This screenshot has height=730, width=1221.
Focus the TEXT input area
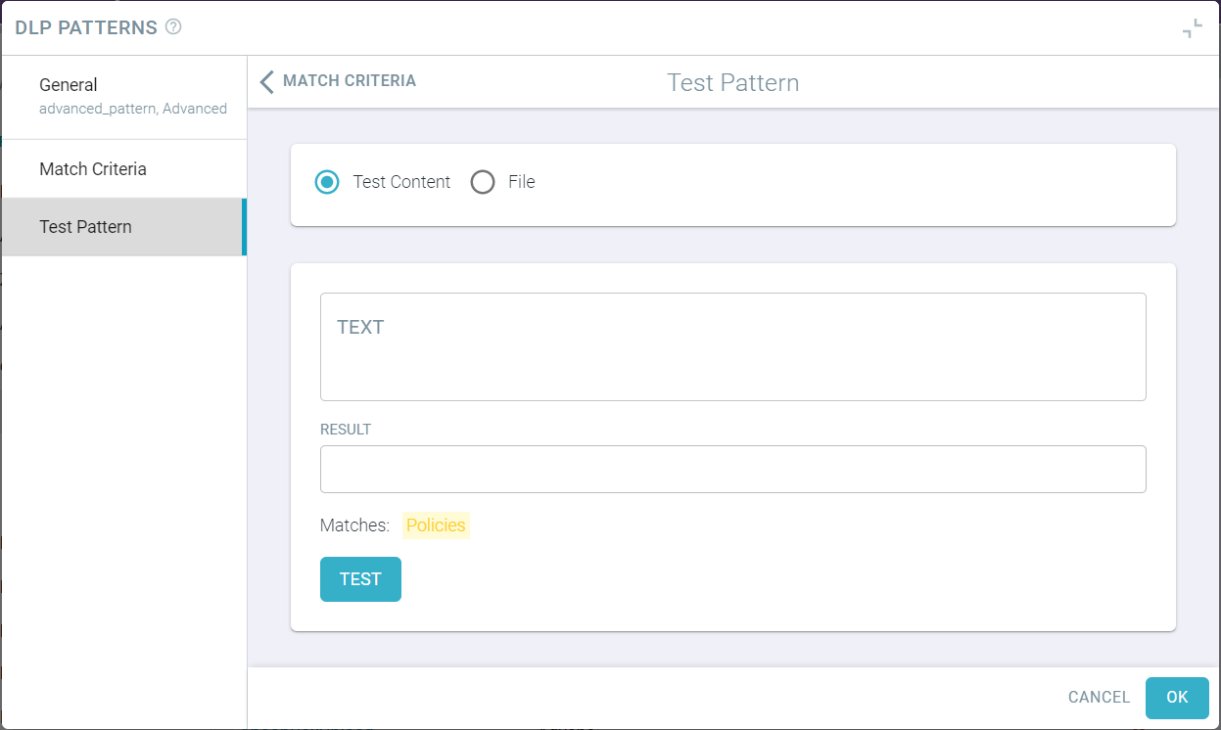(x=732, y=346)
